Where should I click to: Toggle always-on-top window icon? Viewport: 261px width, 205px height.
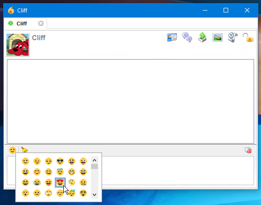click(x=248, y=150)
